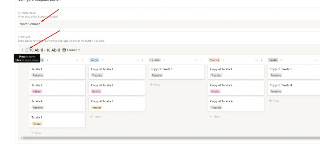Click the 10 Abril - 16 Abril title
320x157 pixels.
coord(45,50)
